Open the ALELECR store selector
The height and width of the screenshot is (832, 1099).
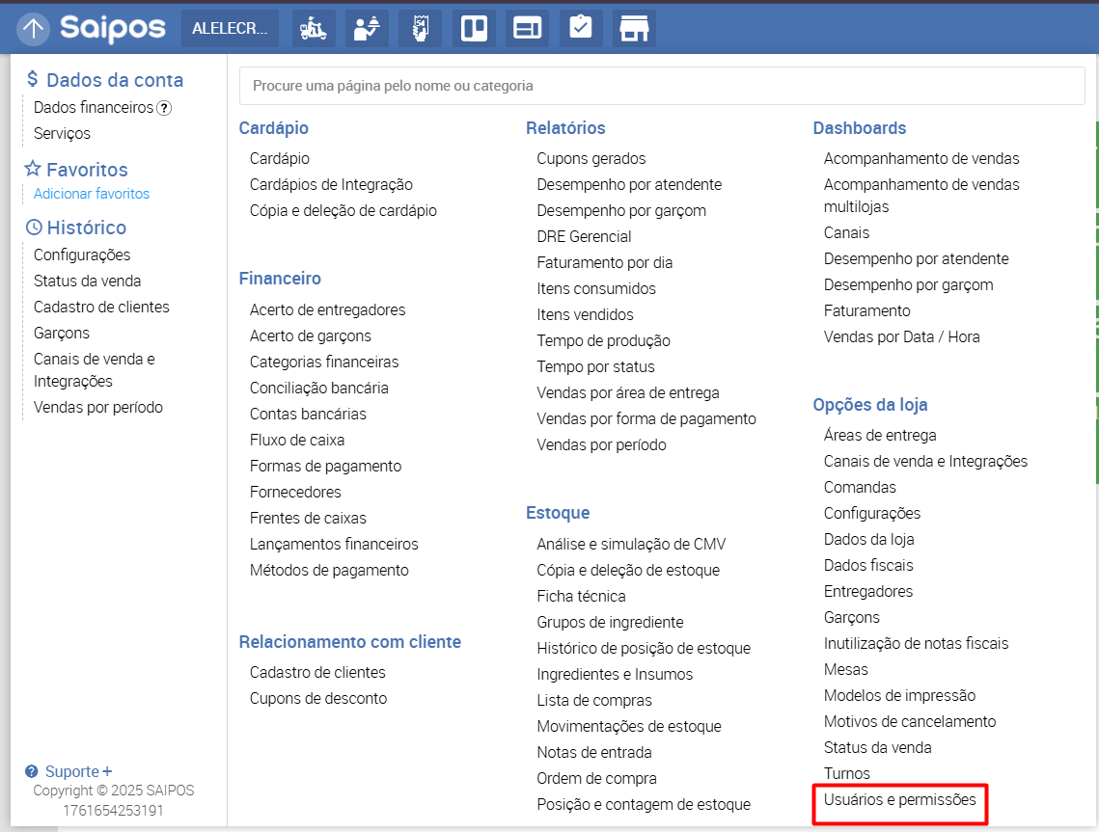[x=230, y=29]
